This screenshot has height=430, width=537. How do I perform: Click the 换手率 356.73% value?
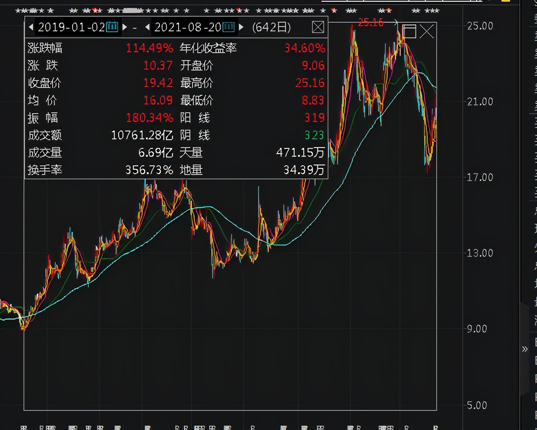149,170
